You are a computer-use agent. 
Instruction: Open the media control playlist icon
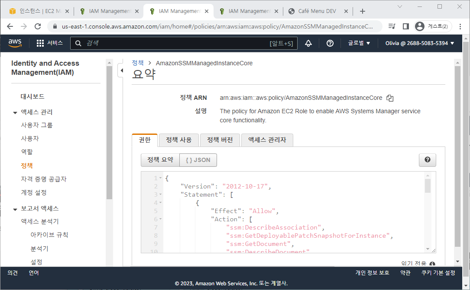[x=392, y=26]
